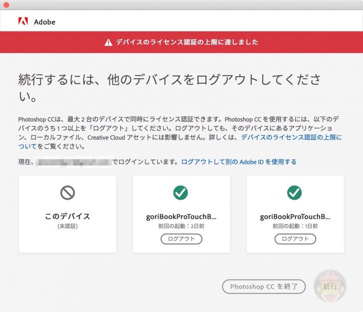Click ログアウトして別の Adobe ID を使用する link
Image resolution: width=363 pixels, height=312 pixels.
pos(239,162)
